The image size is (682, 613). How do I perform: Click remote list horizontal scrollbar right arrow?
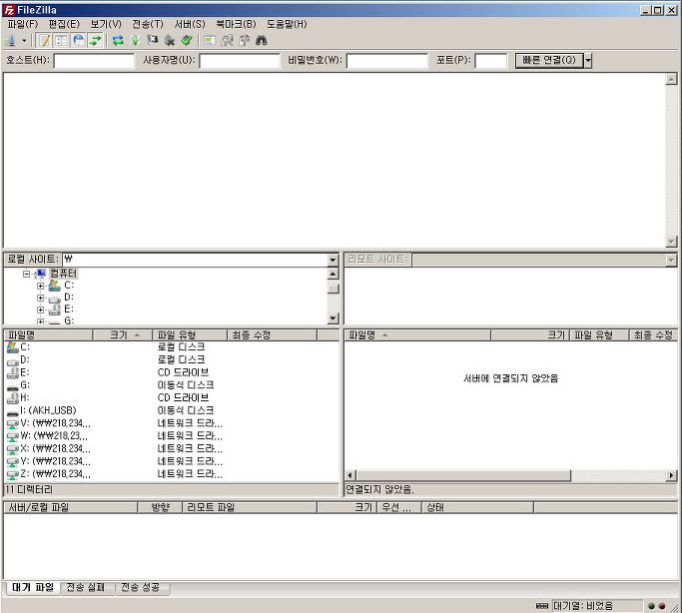coord(672,475)
